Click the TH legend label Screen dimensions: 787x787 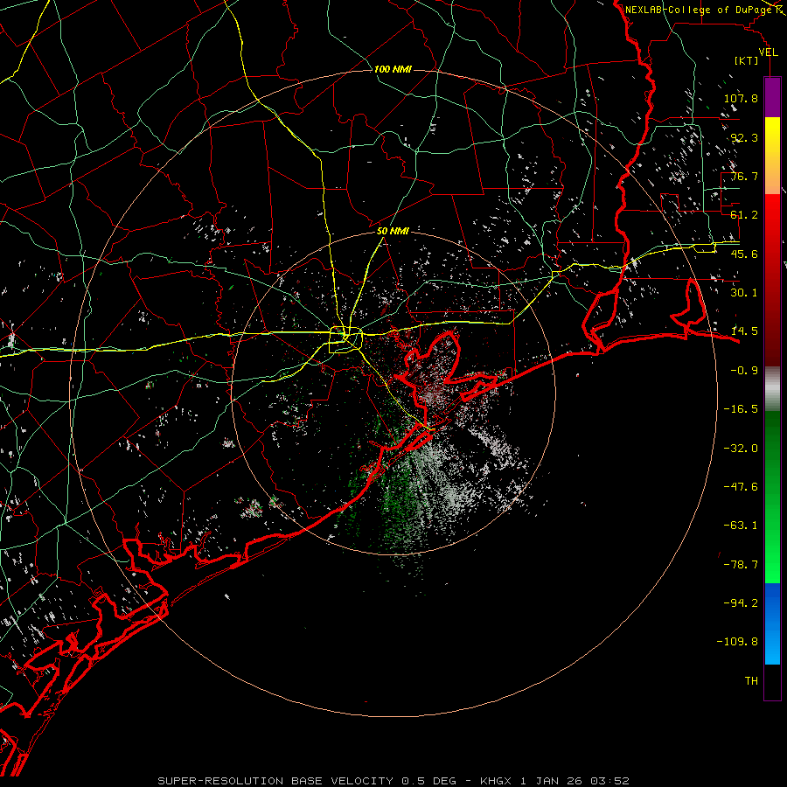point(751,681)
